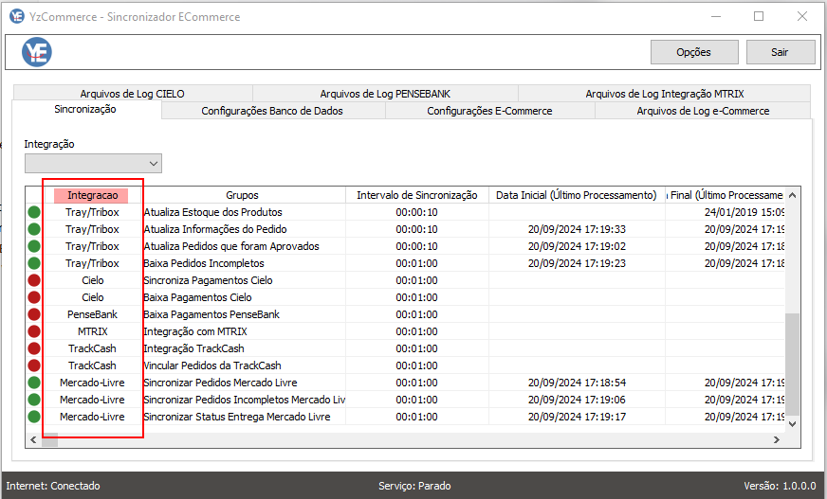Click green status dot for Sincronizar Pedidos Mercado Livre
This screenshot has width=827, height=499.
(x=34, y=383)
